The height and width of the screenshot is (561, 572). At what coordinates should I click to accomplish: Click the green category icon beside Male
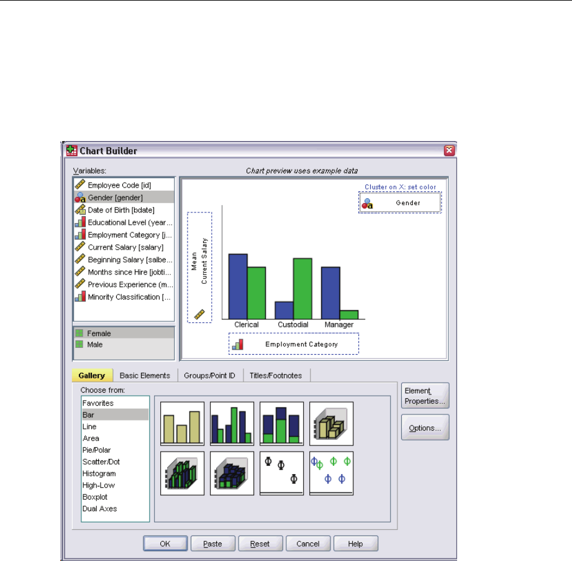tap(79, 344)
